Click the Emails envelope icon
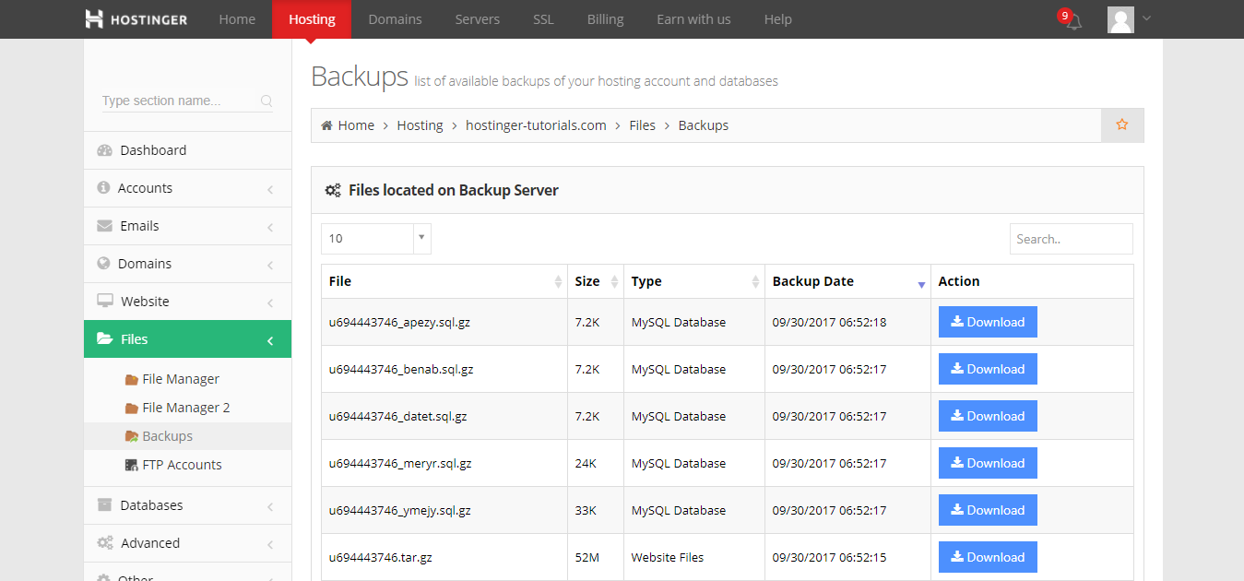Viewport: 1244px width, 581px height. (104, 226)
